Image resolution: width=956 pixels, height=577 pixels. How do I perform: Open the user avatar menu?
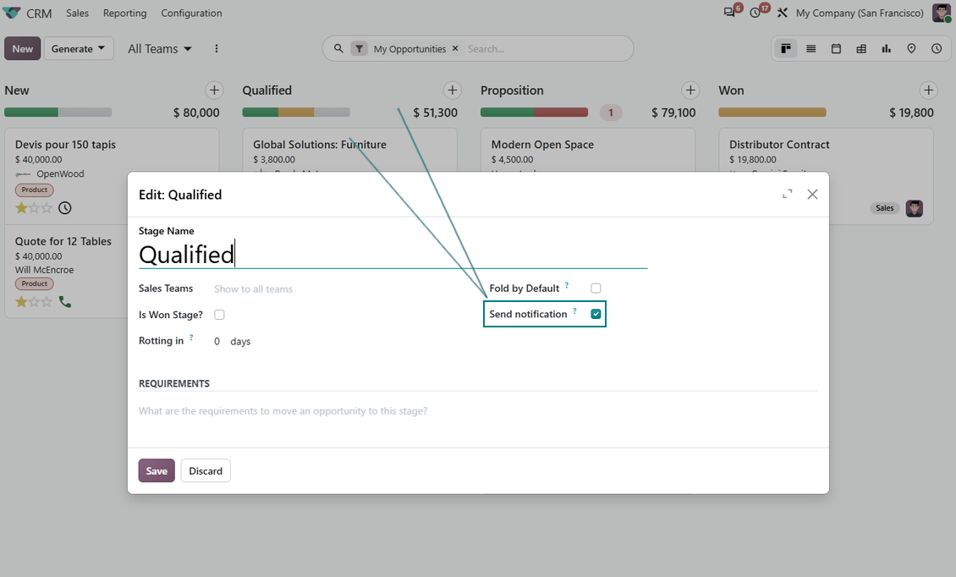tap(941, 13)
